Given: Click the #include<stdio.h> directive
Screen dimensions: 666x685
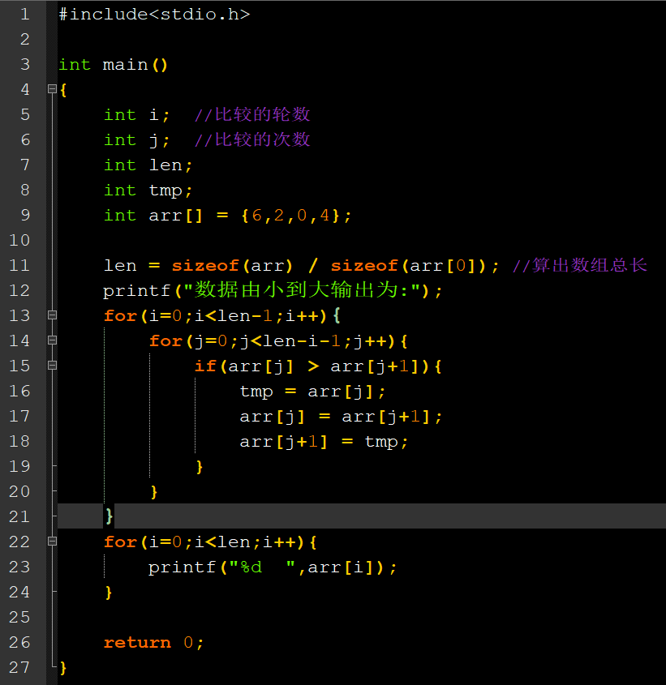Looking at the screenshot, I should click(x=154, y=15).
